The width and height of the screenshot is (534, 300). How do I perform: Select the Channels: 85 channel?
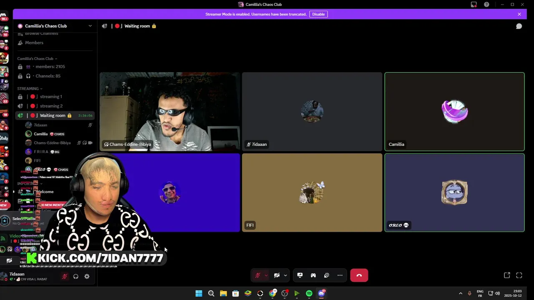pyautogui.click(x=55, y=76)
